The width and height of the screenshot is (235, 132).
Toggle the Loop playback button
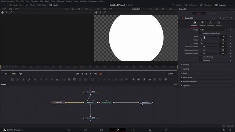[100, 74]
